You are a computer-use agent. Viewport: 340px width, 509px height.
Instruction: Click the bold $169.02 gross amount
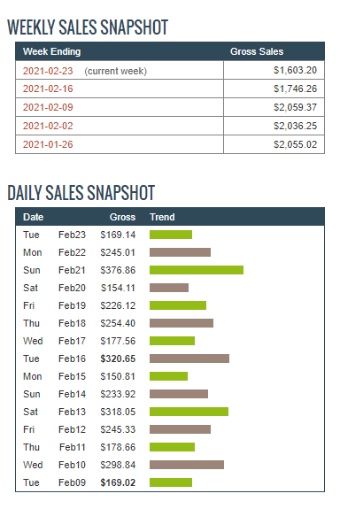118,482
